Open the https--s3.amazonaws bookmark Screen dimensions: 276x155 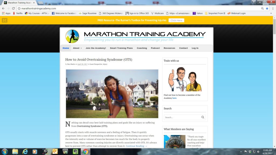coord(178,13)
